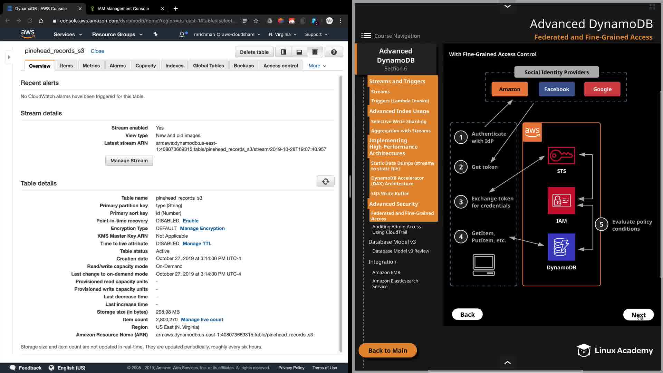The image size is (663, 373).
Task: Click the Manage TTL link
Action: point(197,243)
